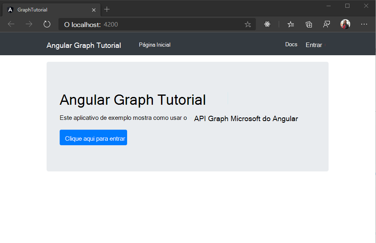Add page to favorites star icon

pos(248,24)
